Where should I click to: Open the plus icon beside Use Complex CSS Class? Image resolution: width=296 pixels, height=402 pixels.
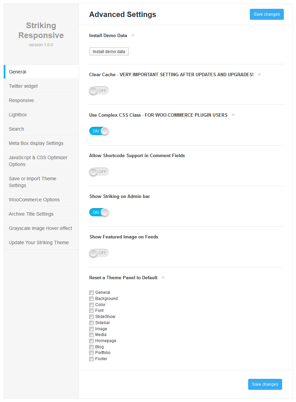[233, 115]
